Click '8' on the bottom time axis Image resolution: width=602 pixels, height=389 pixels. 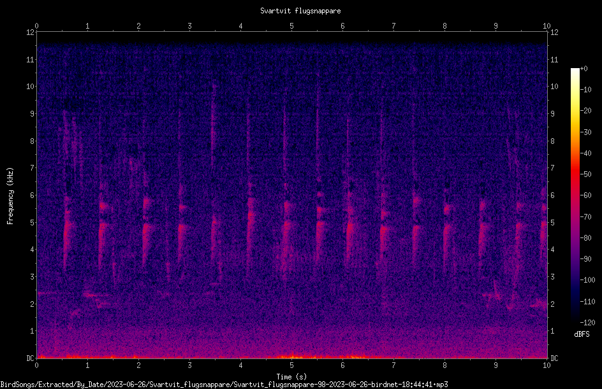coord(444,365)
